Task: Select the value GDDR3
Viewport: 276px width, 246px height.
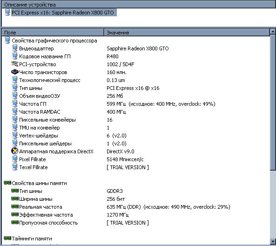Action: click(x=115, y=191)
